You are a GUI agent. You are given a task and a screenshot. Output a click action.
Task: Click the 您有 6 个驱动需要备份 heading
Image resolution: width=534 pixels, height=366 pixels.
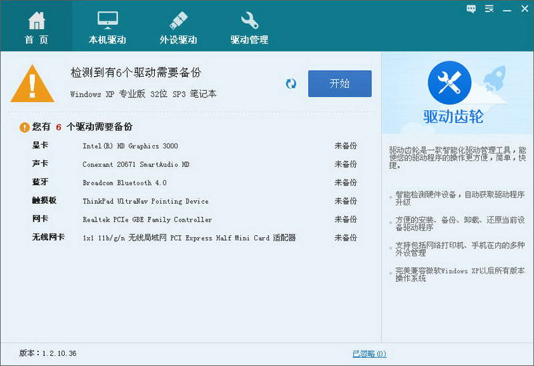point(81,127)
